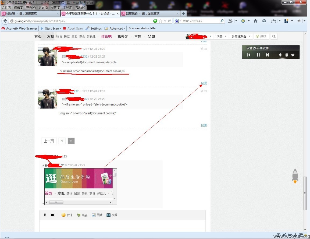This screenshot has width=310, height=239.
Task: Open the 文件(F) menu
Action: tap(6, 8)
